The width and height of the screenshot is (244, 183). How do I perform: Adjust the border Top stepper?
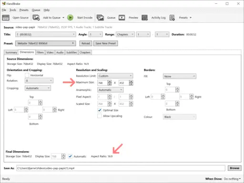177,90
